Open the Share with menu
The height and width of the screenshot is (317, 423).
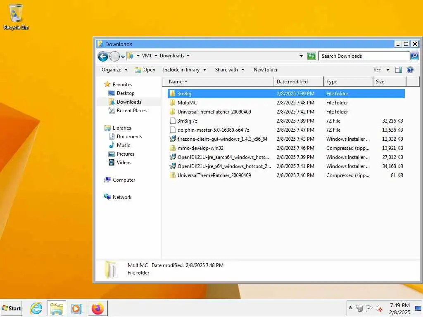tap(230, 70)
